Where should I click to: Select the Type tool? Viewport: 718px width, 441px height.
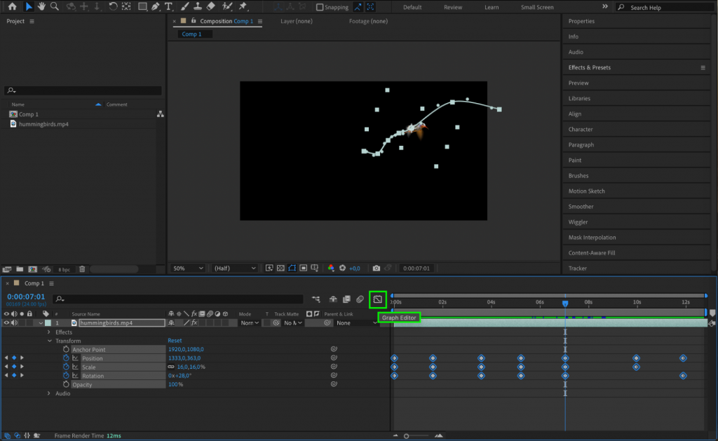pyautogui.click(x=170, y=8)
